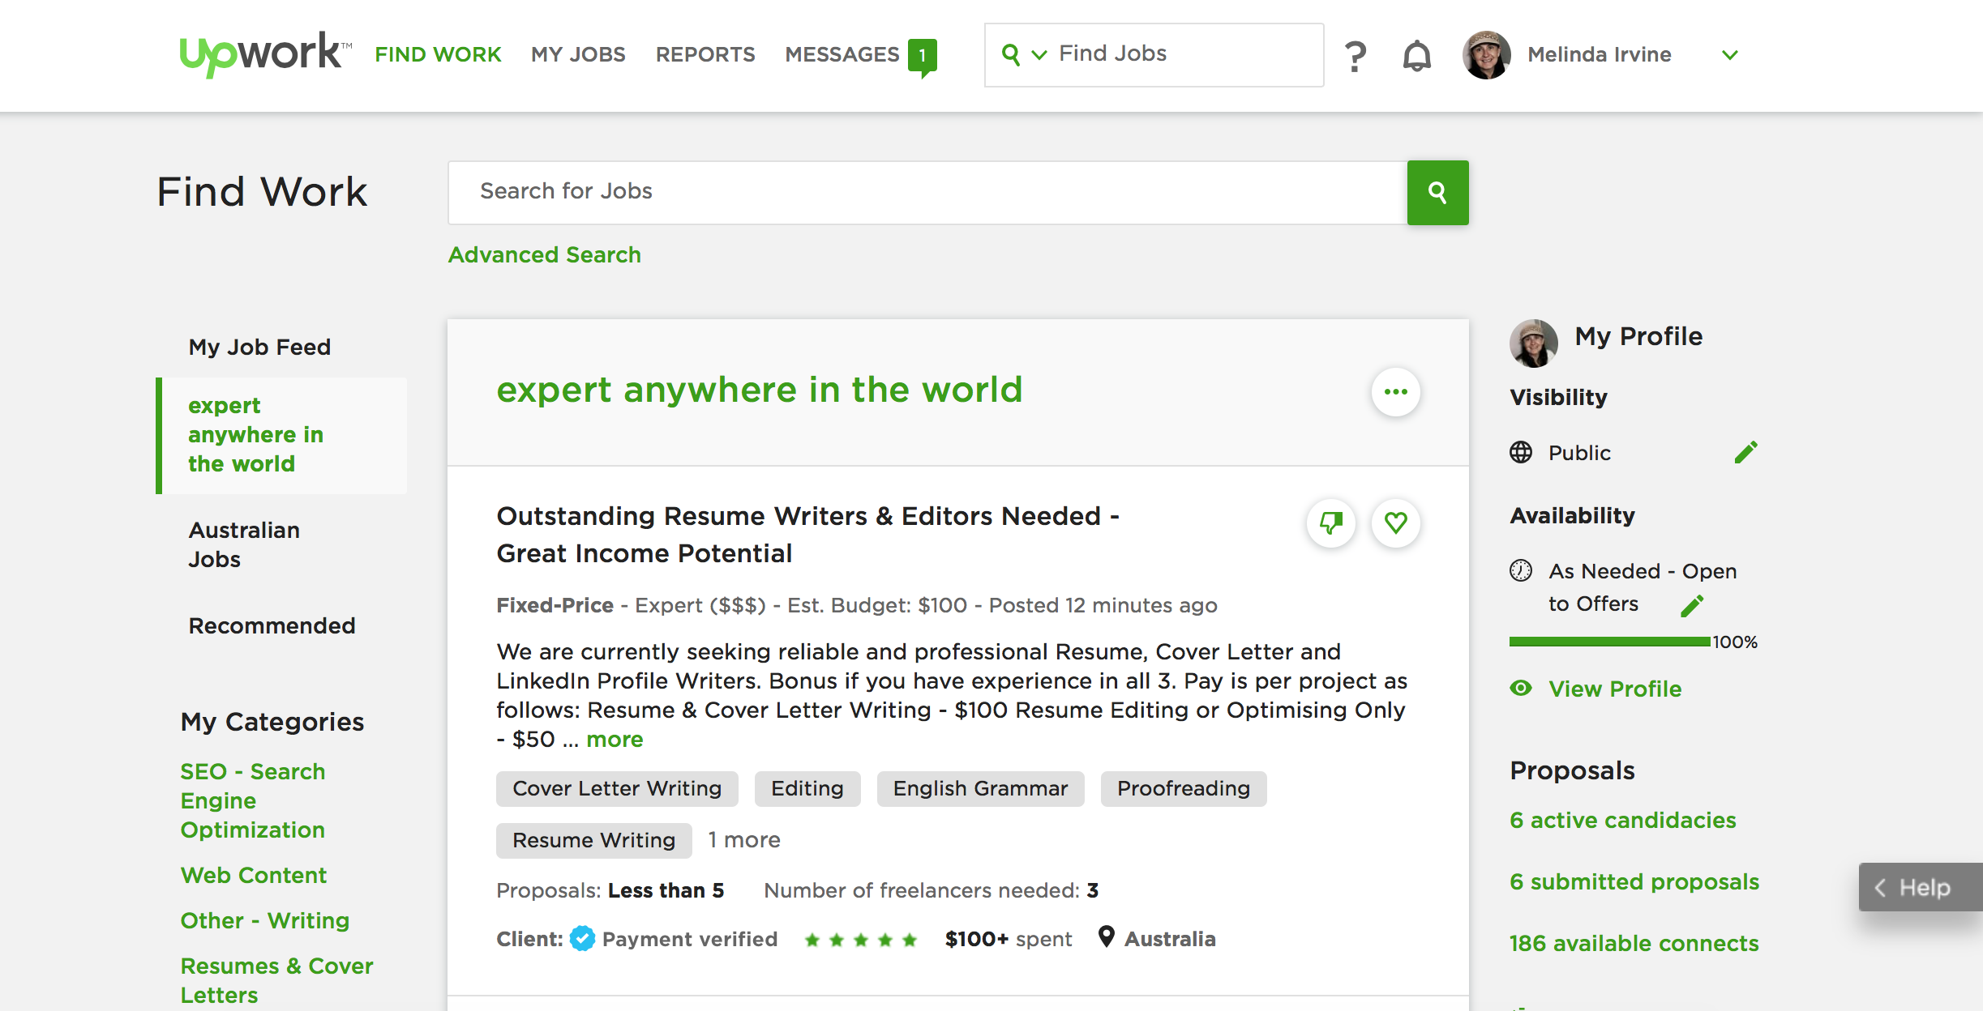
Task: Click the Melinda Irvine name in header
Action: click(1600, 54)
